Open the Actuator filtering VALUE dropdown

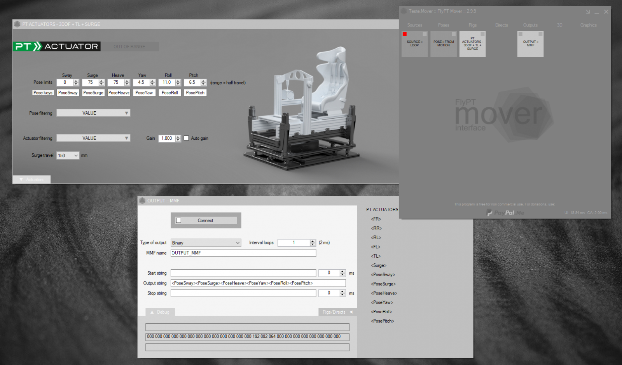[93, 138]
